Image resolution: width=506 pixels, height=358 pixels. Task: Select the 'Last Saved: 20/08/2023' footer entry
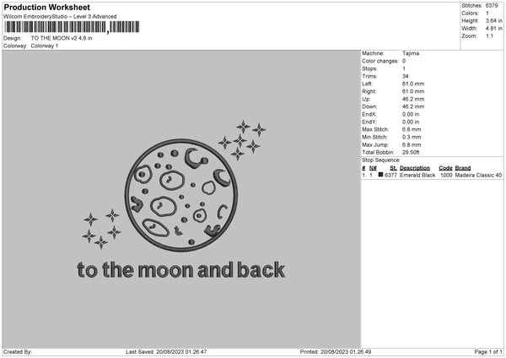[166, 352]
